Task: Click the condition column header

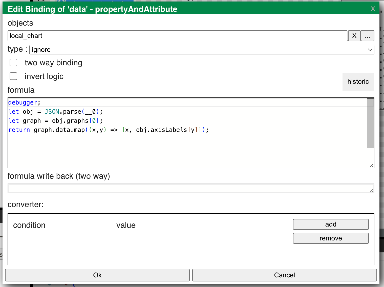Action: (x=29, y=225)
